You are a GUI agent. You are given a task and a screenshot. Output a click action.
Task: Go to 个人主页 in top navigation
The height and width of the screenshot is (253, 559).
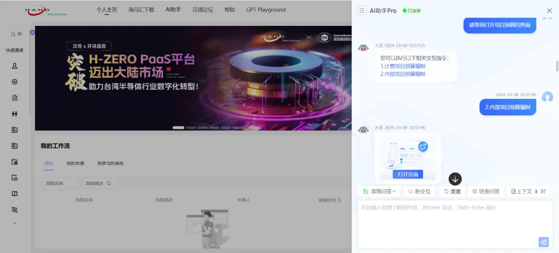click(107, 10)
